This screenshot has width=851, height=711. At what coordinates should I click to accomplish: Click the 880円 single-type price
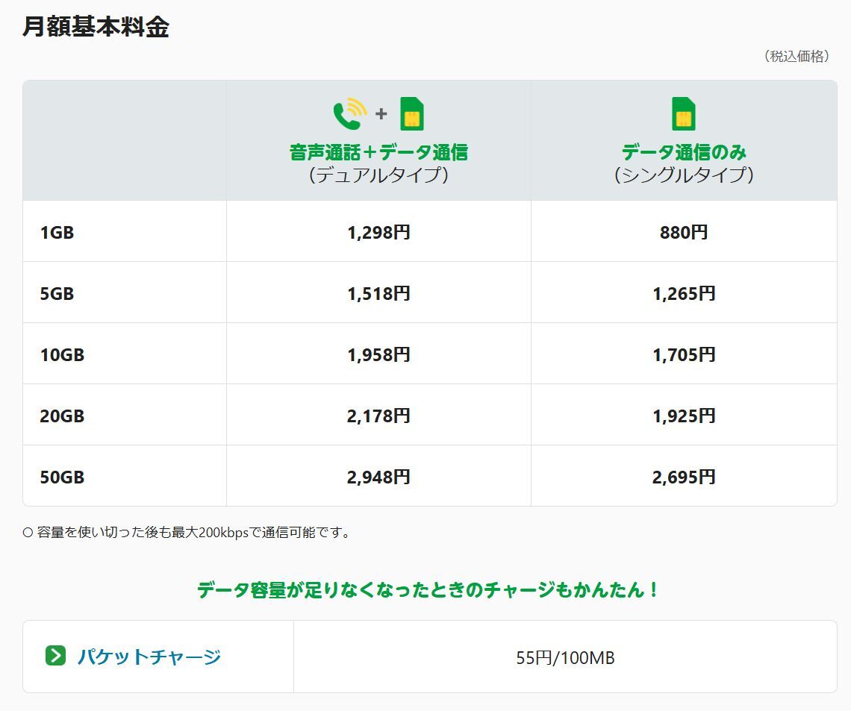tap(683, 232)
